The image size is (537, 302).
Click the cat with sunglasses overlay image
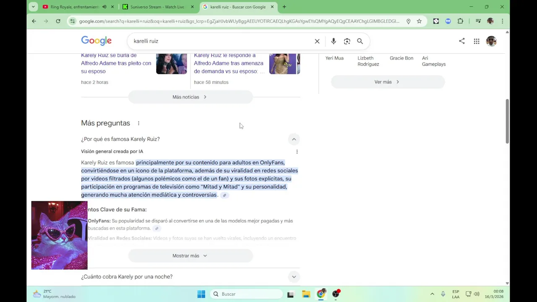[x=59, y=235]
